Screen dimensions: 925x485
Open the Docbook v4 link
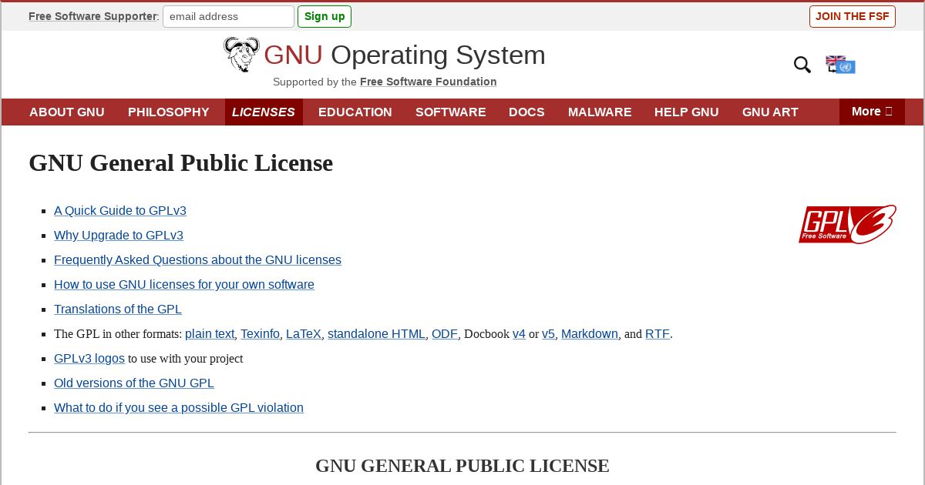click(519, 334)
